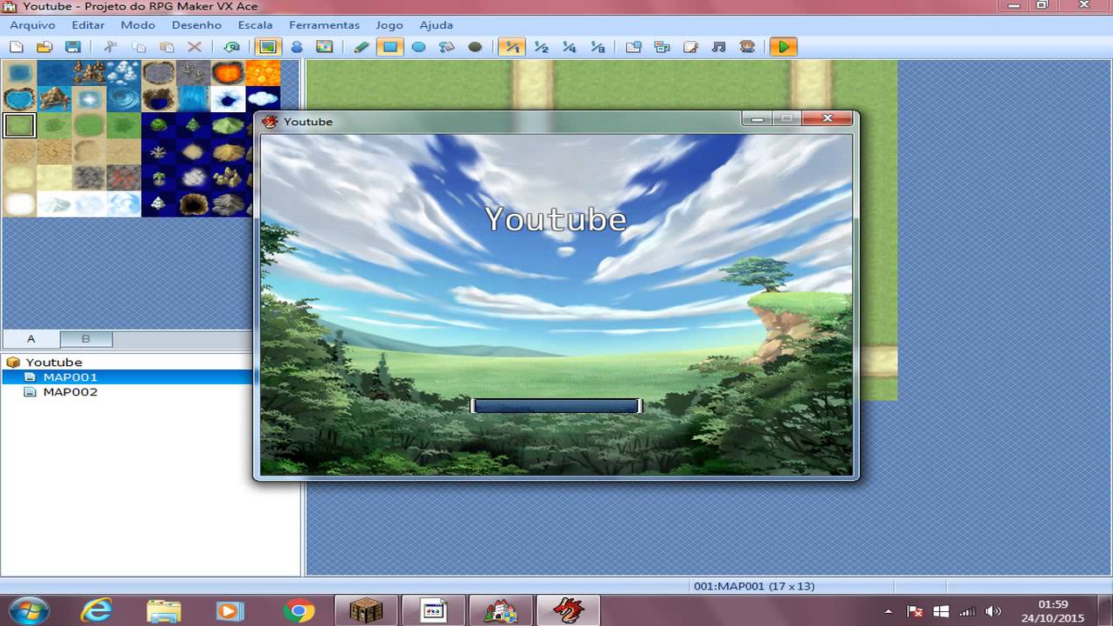Create a new project with toolbar icon
1113x626 pixels.
17,47
